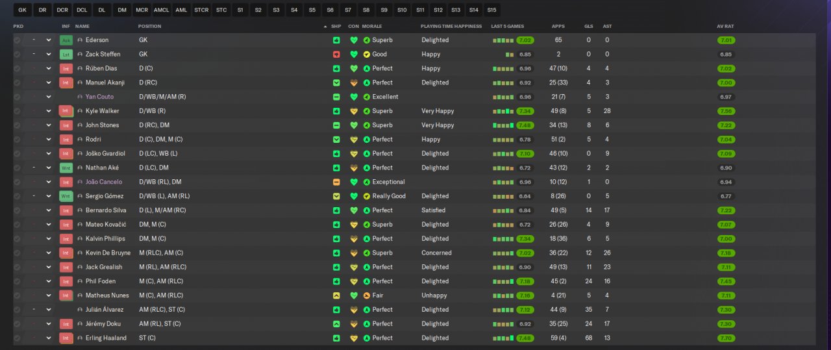Click João Cancelo's orange sharpness icon

(x=336, y=182)
